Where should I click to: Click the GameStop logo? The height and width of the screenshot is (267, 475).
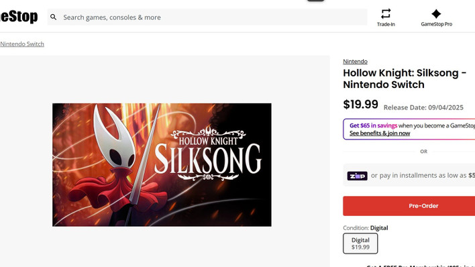tap(19, 17)
